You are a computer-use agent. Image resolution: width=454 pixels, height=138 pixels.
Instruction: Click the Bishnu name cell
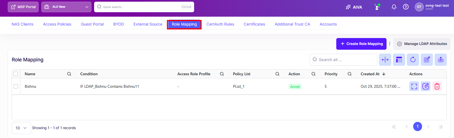click(x=31, y=86)
